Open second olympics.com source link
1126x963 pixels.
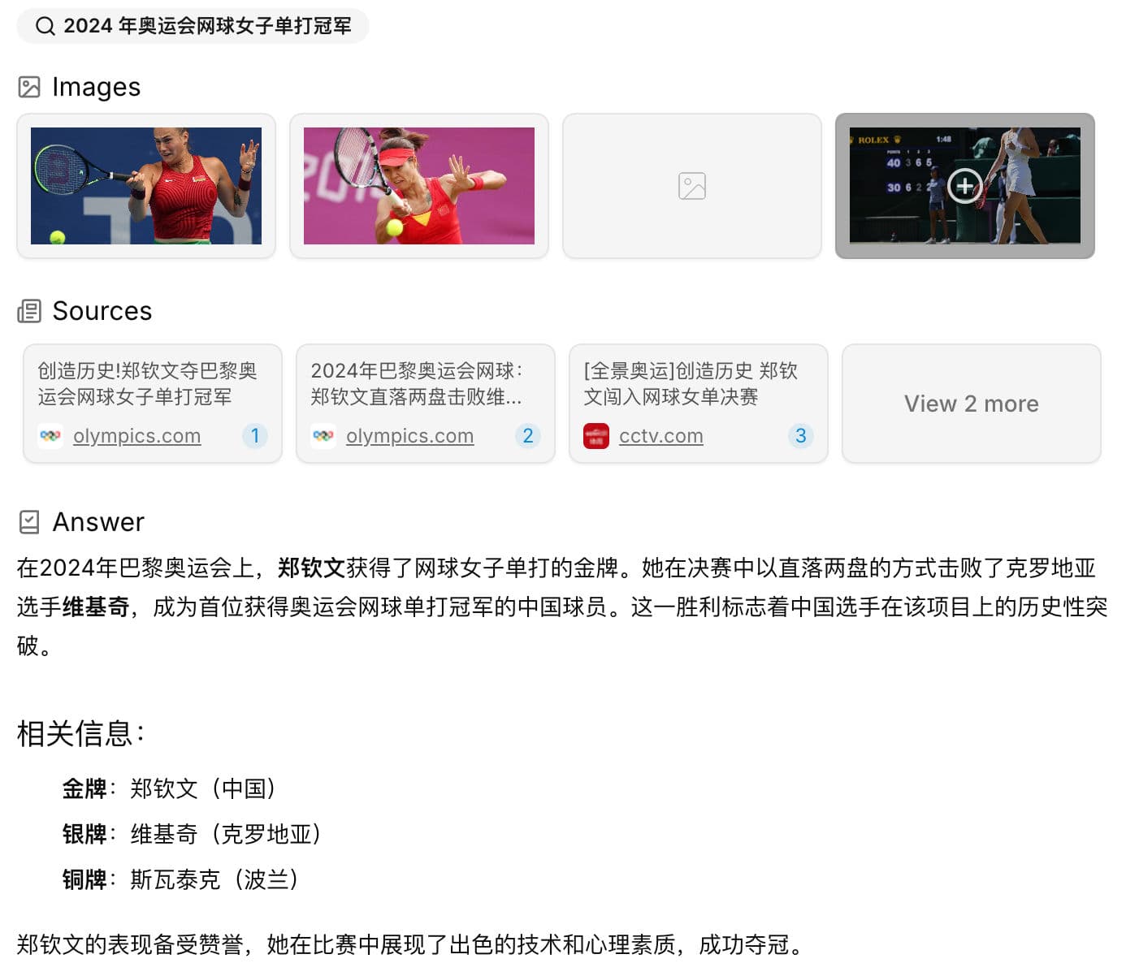(409, 436)
